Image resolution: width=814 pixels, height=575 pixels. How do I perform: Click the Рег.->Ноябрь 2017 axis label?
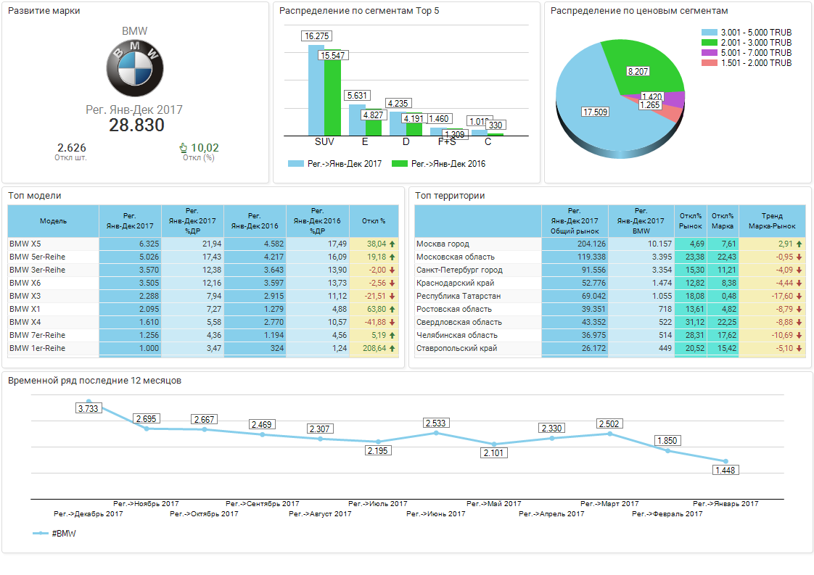pos(146,503)
